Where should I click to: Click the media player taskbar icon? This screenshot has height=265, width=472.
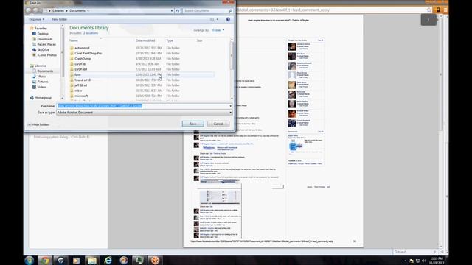(x=76, y=260)
